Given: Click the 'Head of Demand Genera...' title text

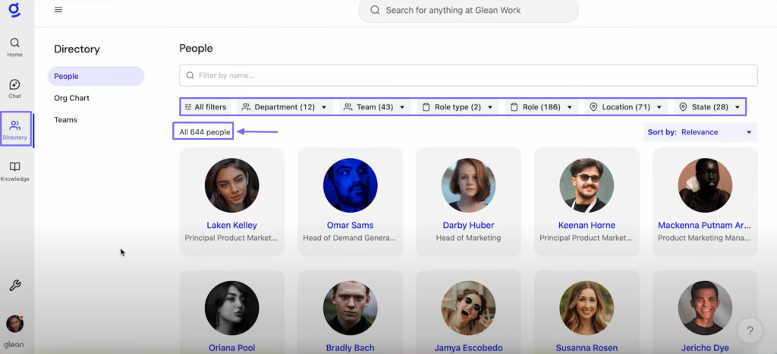Looking at the screenshot, I should (349, 238).
